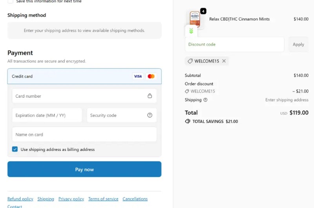Click the WELCOME15 code under Order discount

pyautogui.click(x=203, y=91)
